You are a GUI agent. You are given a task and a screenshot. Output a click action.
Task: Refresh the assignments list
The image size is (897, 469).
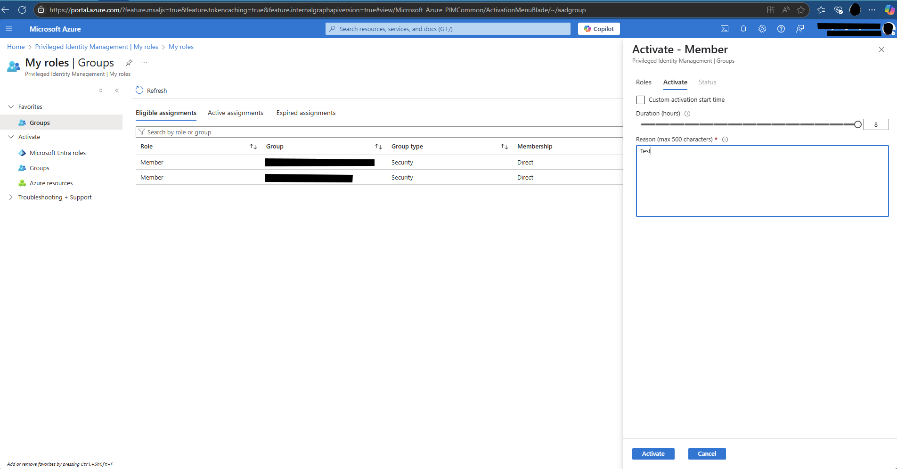tap(151, 91)
